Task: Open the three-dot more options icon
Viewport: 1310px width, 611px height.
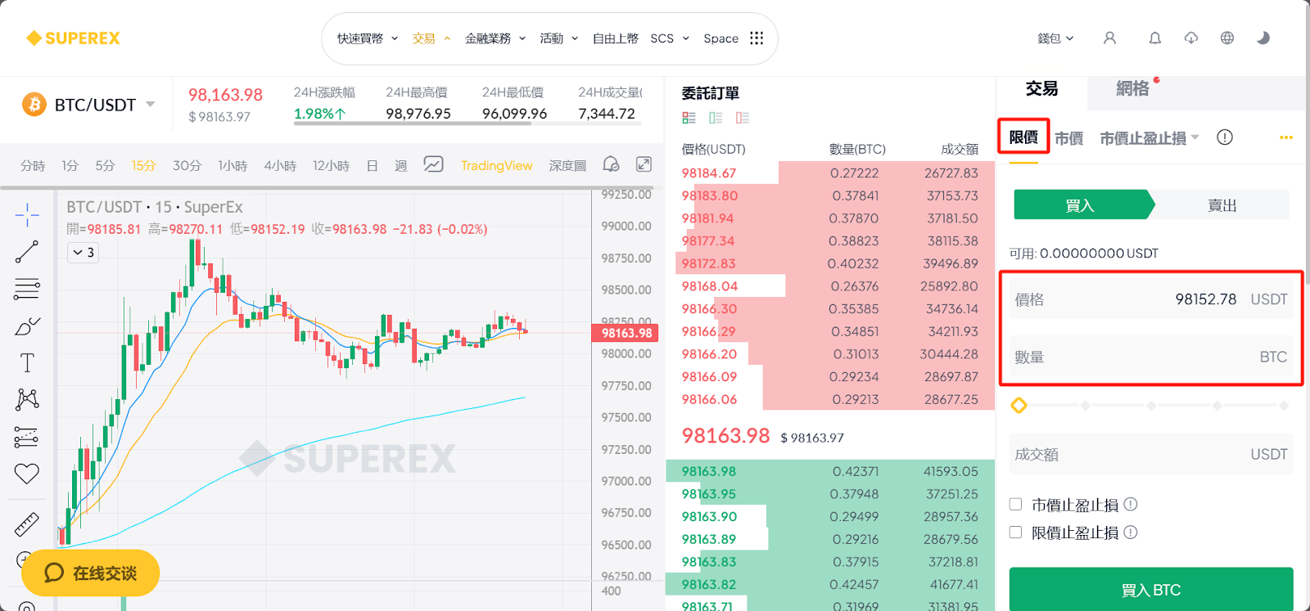Action: point(1286,137)
